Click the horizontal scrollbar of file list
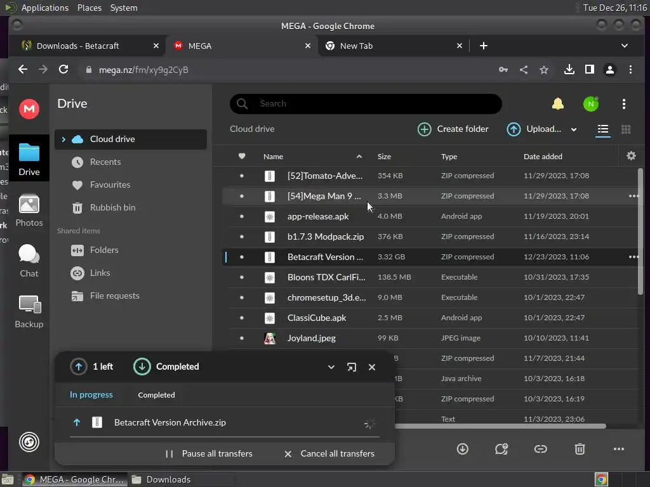The height and width of the screenshot is (487, 650). click(x=500, y=426)
